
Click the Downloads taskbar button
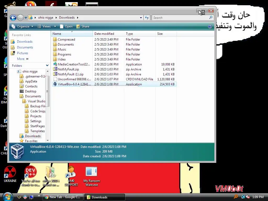[x=105, y=197]
